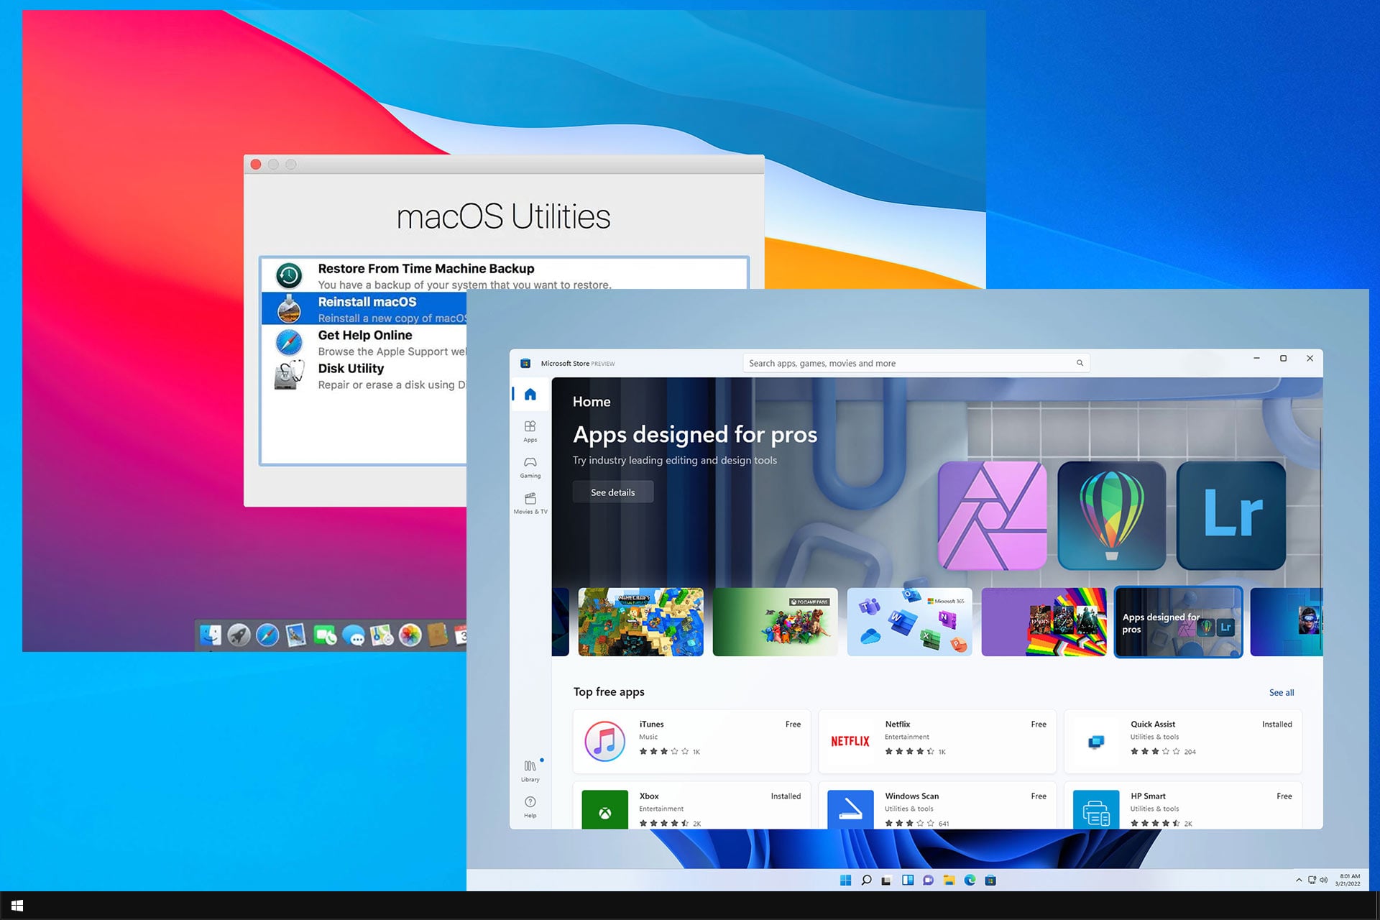Screen dimensions: 1380x920
Task: Select Restore From Time Machine Backup
Action: pos(425,275)
